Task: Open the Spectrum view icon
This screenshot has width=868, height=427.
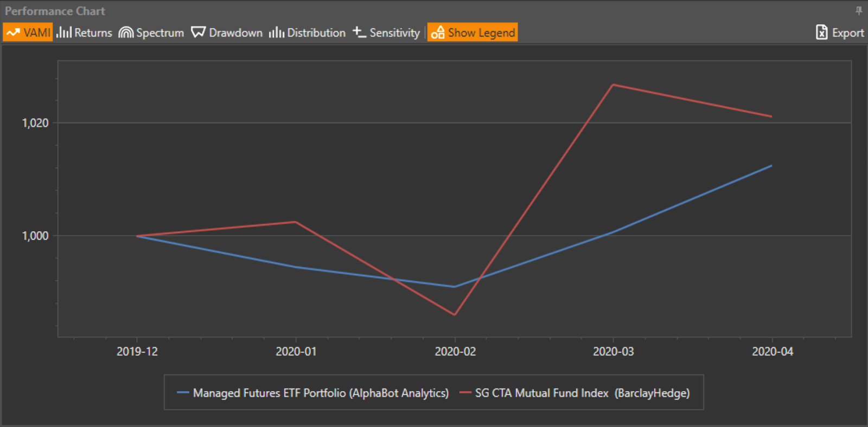Action: tap(126, 33)
